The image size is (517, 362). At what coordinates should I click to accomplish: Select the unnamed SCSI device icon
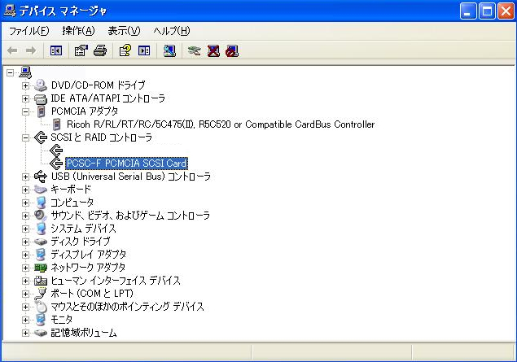[x=56, y=150]
